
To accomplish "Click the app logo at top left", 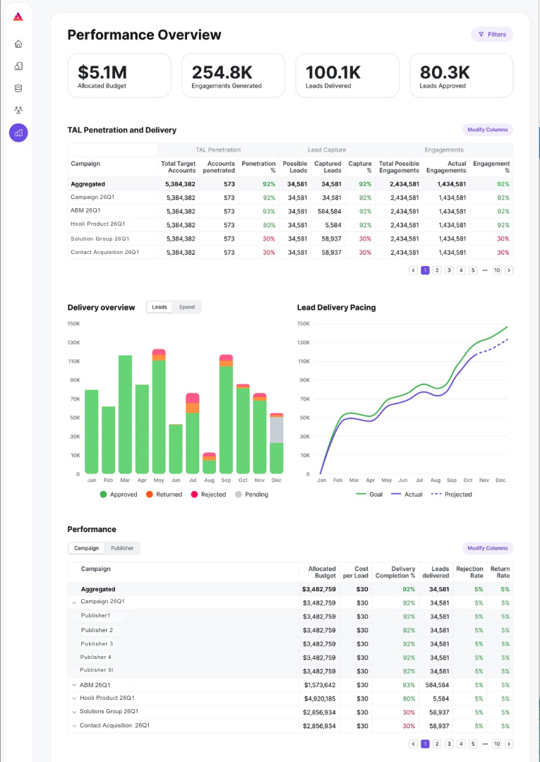I will coord(18,17).
